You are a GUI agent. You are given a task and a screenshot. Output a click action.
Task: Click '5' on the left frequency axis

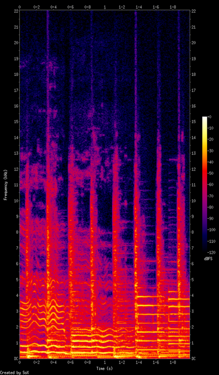tap(17, 279)
